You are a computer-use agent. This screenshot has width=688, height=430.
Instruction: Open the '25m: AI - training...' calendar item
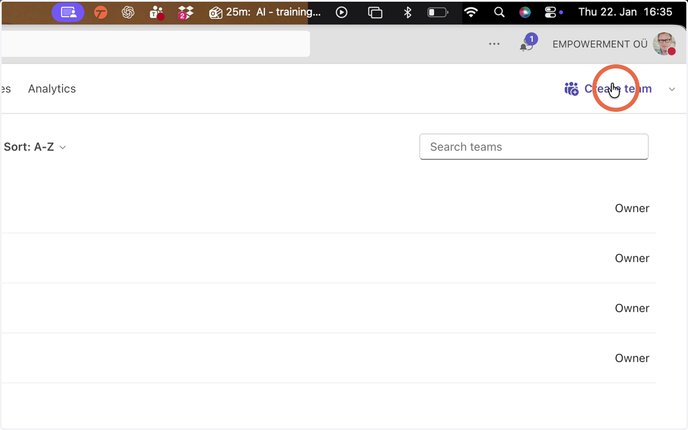pos(265,12)
